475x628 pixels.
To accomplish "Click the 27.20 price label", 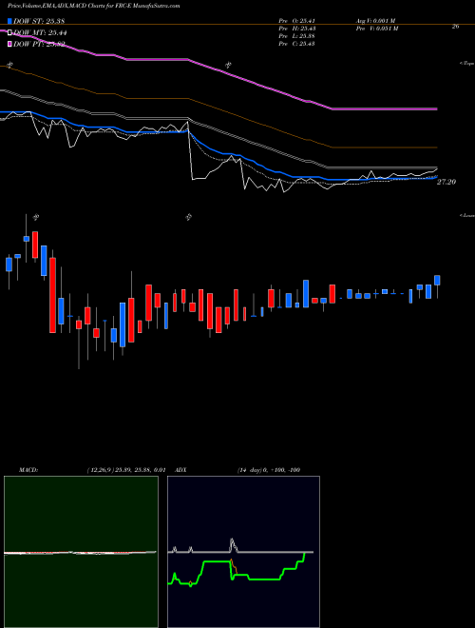I will [x=446, y=182].
